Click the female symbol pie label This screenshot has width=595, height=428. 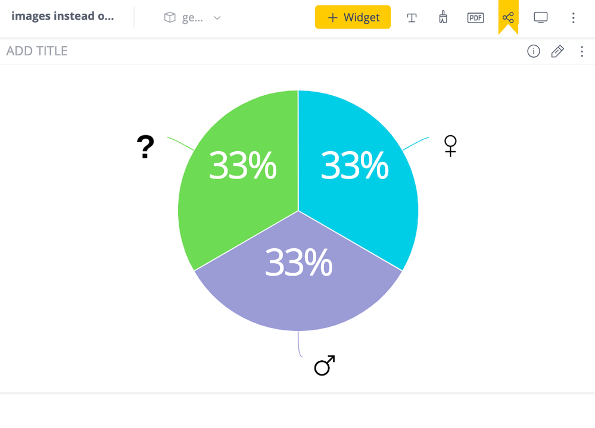450,145
